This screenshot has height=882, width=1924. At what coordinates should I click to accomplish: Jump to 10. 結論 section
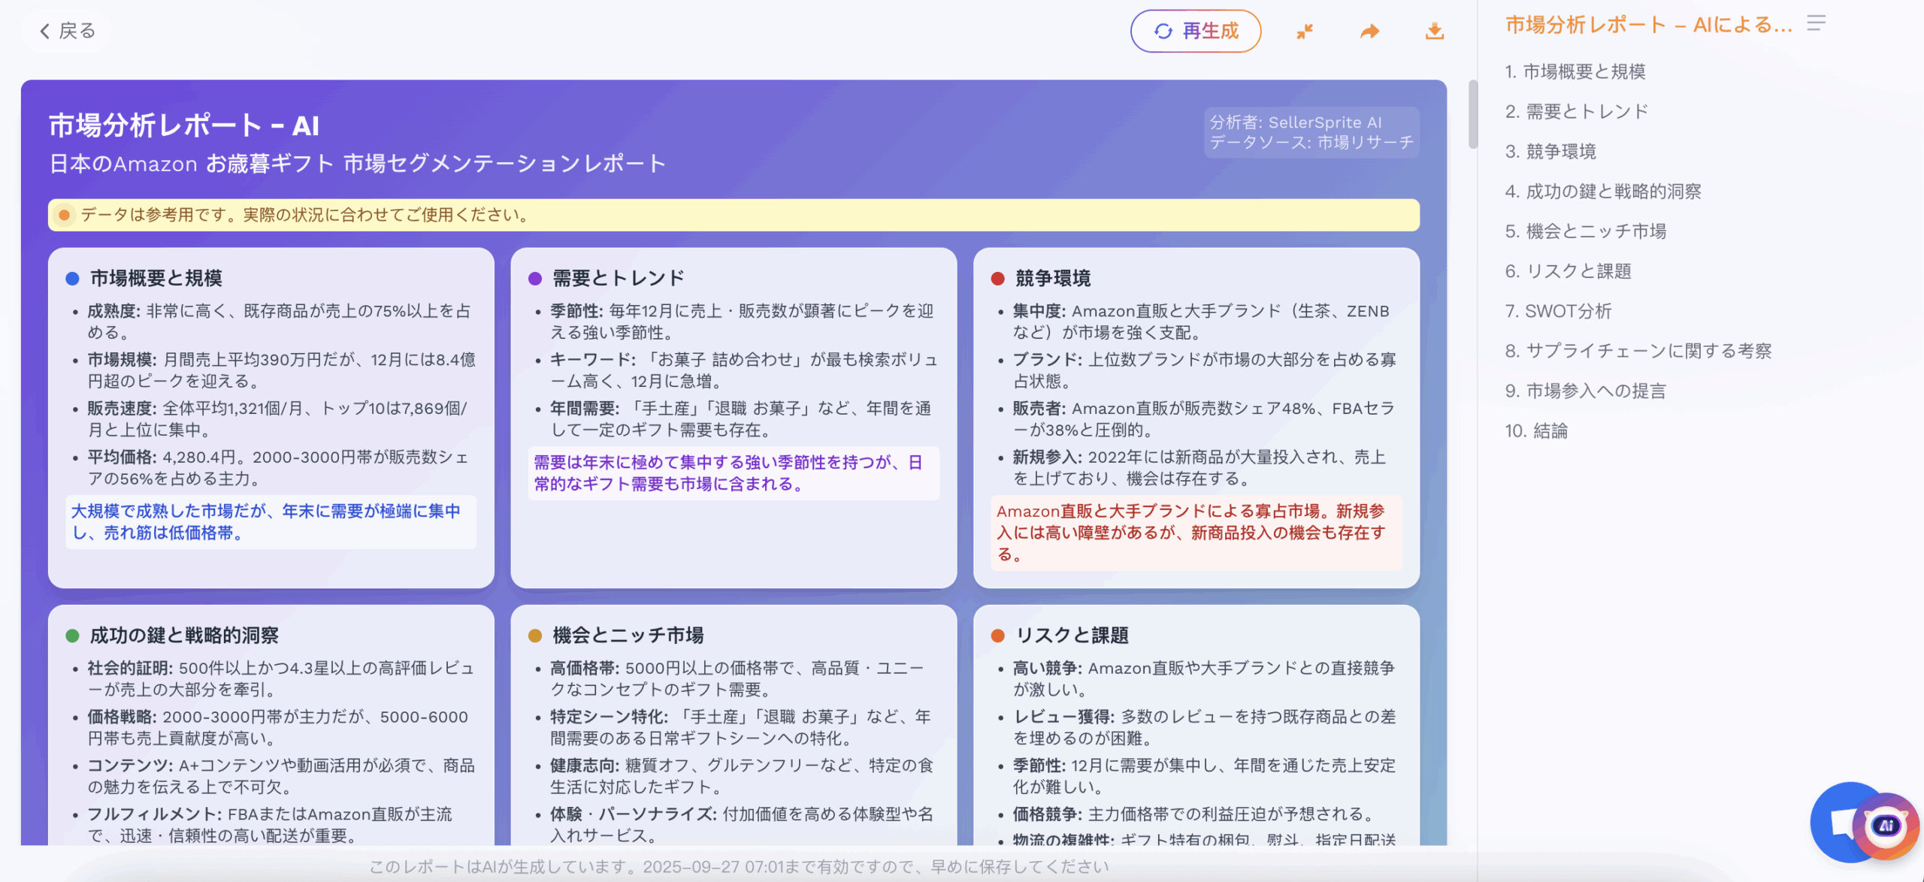(1535, 431)
